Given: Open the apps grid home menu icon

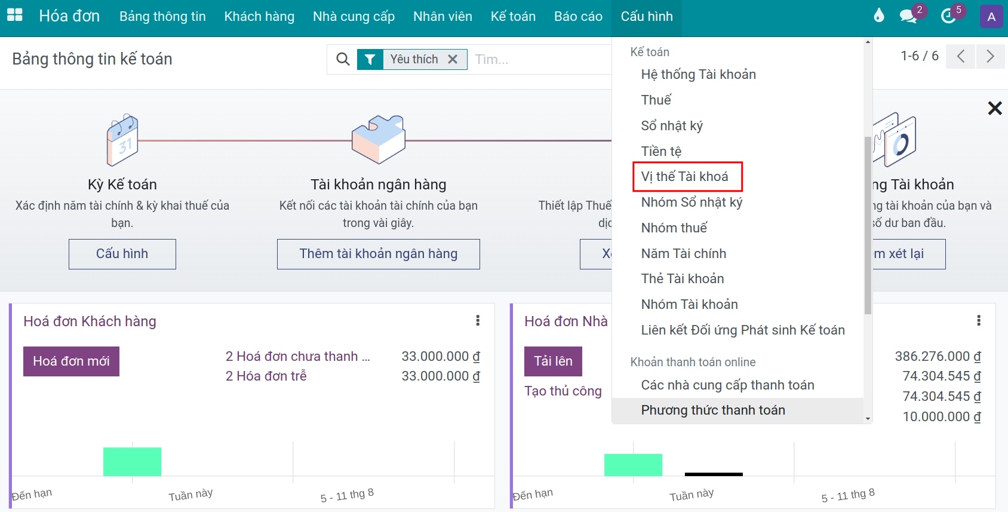Looking at the screenshot, I should click(x=14, y=16).
